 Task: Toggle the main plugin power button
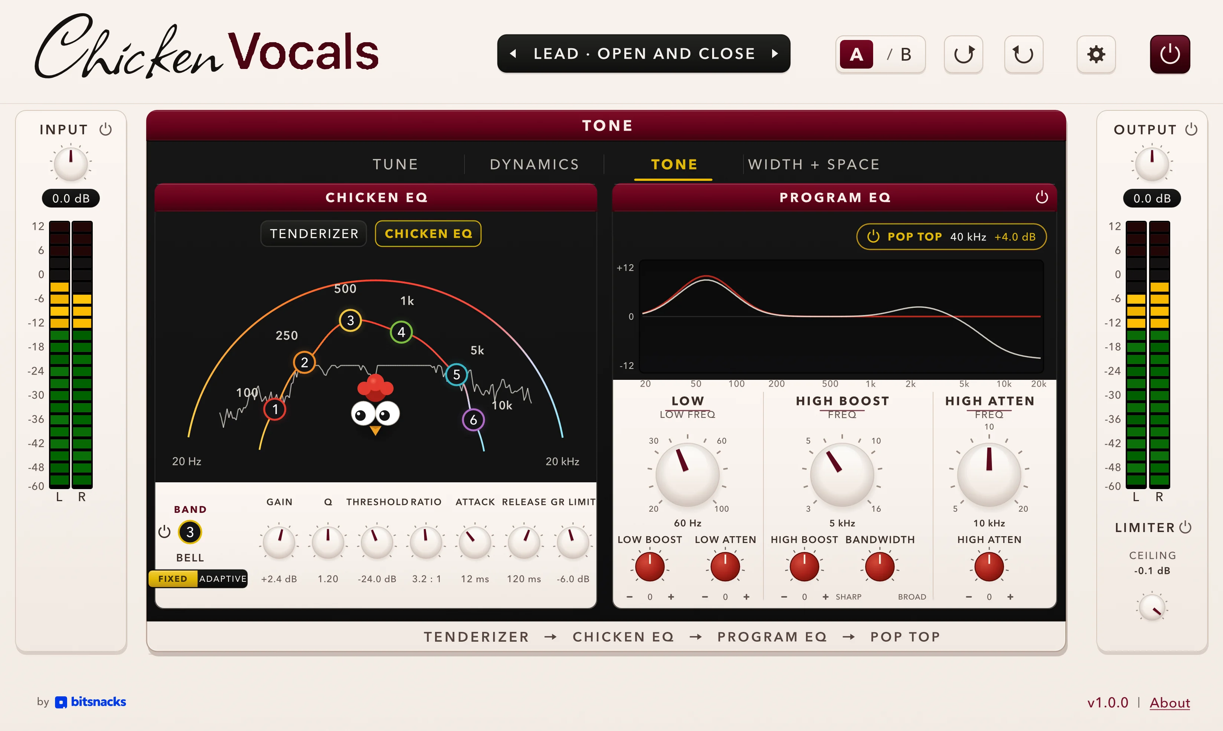tap(1170, 54)
